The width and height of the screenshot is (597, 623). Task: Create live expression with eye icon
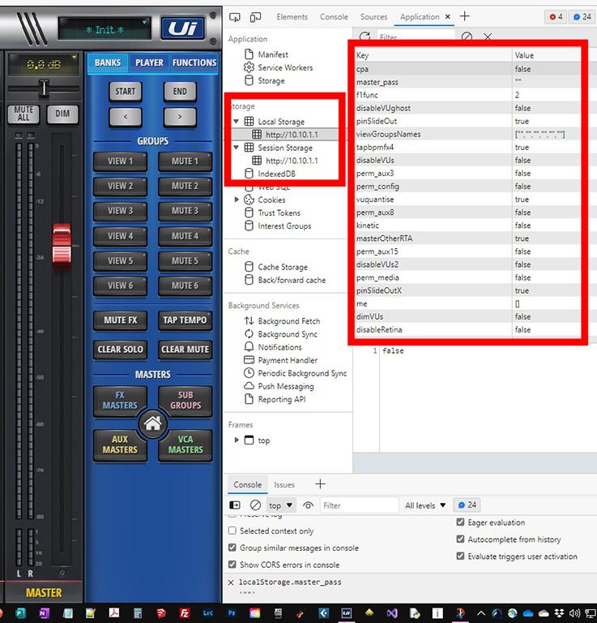(308, 505)
